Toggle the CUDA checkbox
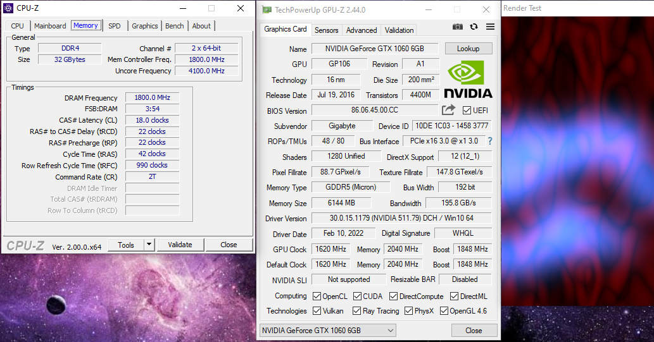The image size is (654, 342). pyautogui.click(x=357, y=296)
